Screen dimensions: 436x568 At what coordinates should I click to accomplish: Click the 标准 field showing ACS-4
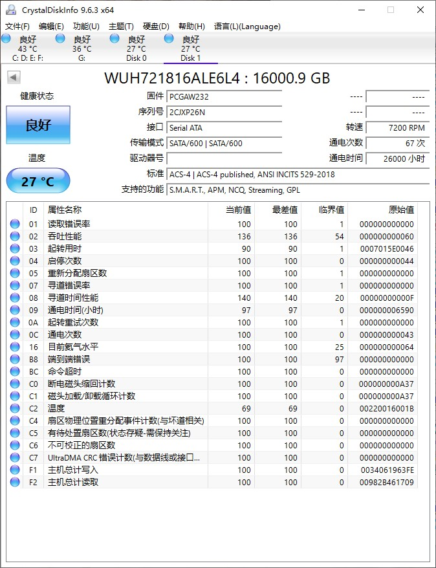(298, 175)
